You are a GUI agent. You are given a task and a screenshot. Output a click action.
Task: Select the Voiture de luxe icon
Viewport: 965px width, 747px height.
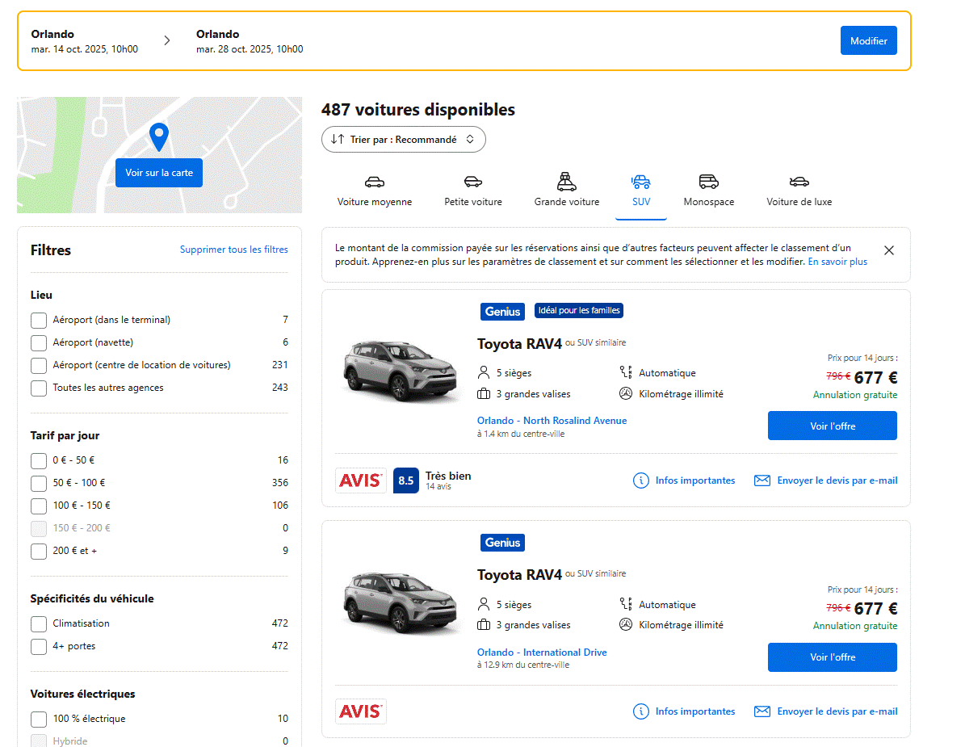[799, 182]
